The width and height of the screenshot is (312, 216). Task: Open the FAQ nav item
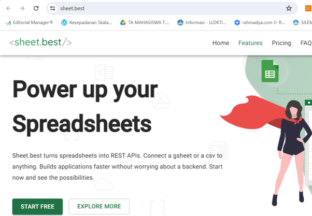click(305, 43)
